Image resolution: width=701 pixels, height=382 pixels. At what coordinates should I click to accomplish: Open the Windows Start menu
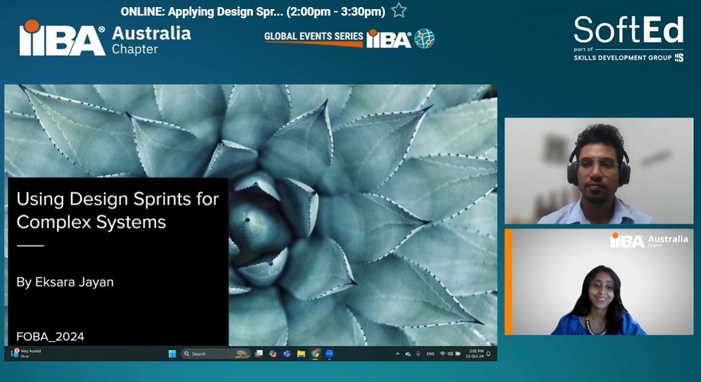pyautogui.click(x=172, y=354)
